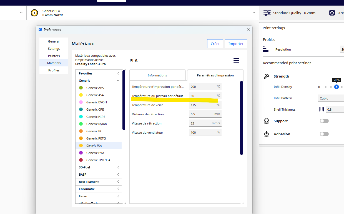Click the fan speed field showing 100
Image resolution: width=344 pixels, height=214 pixels.
click(205, 132)
